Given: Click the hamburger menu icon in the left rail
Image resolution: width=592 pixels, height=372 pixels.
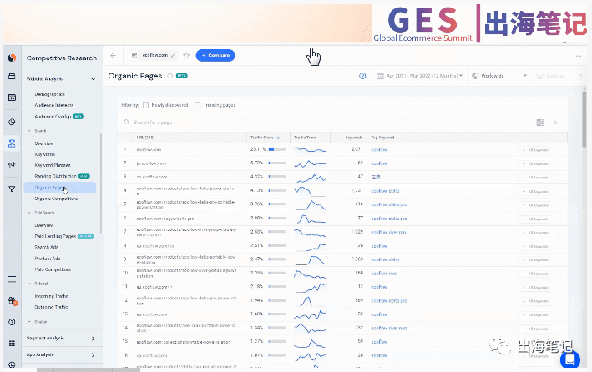Looking at the screenshot, I should click(12, 279).
